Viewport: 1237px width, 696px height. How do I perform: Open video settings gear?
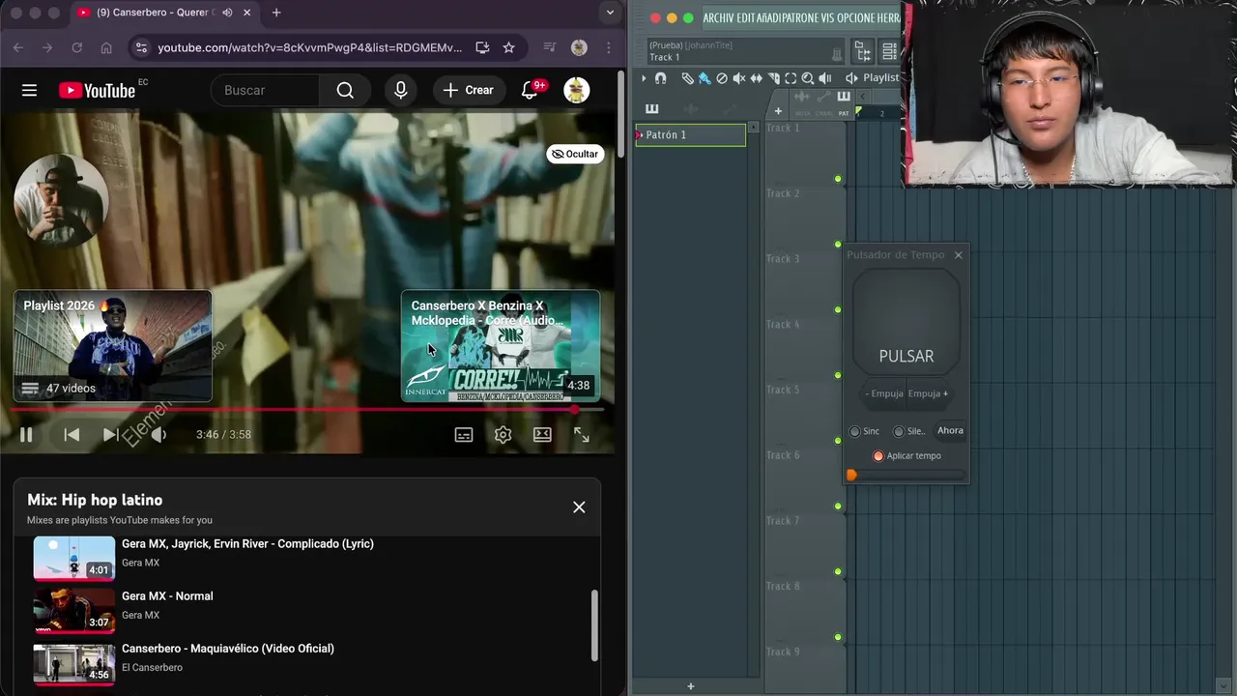pyautogui.click(x=503, y=435)
